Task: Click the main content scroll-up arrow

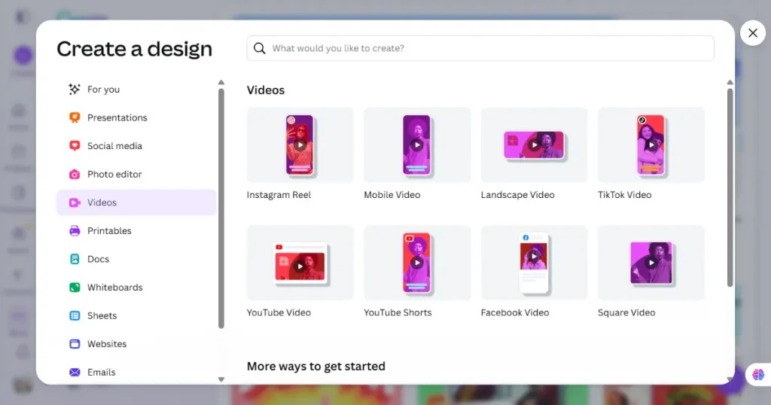Action: [730, 83]
